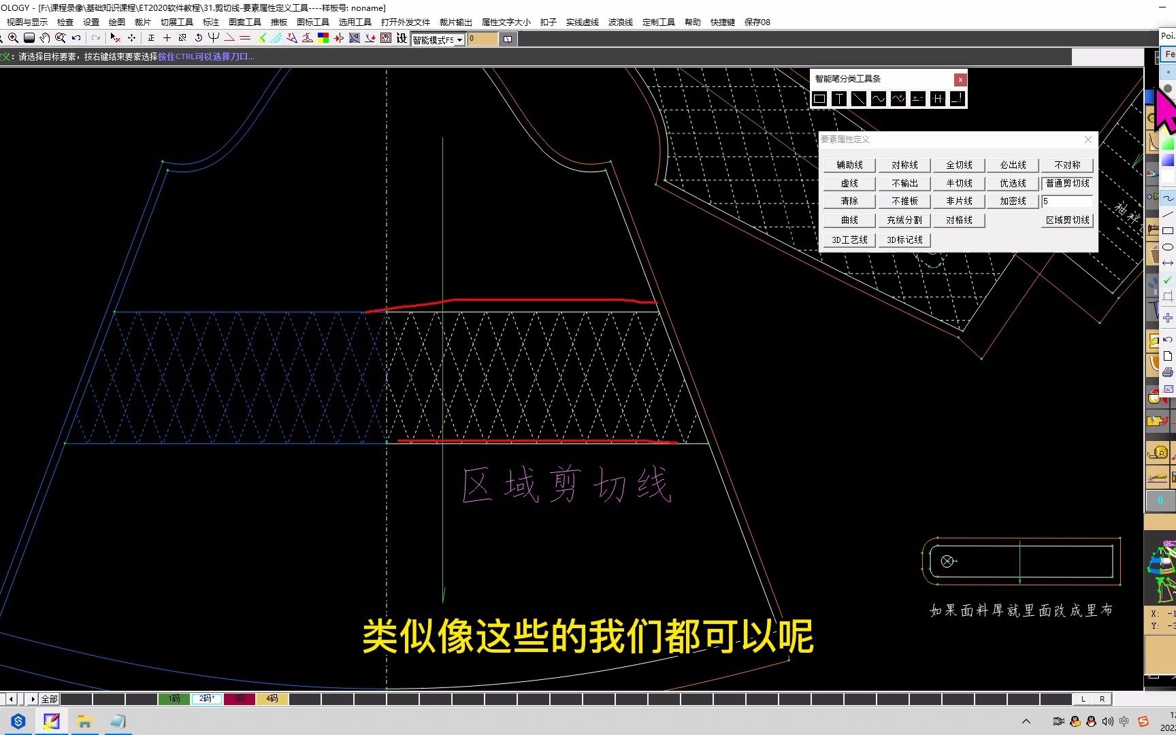This screenshot has height=735, width=1176.
Task: Click the 优选线 attribute button
Action: click(x=1013, y=184)
